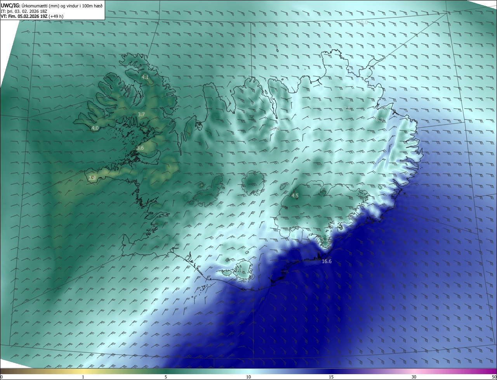497x380 pixels.
Task: Click the 4.1 value label on the map
Action: coord(145,77)
